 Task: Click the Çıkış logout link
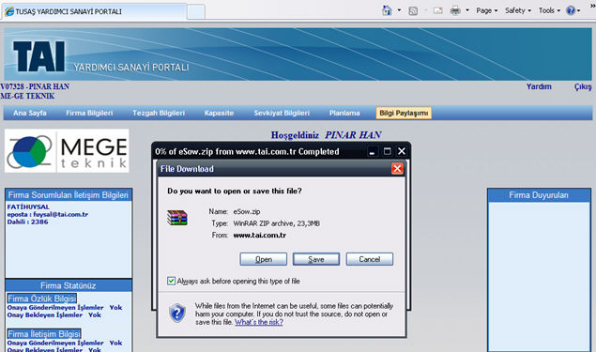point(583,86)
